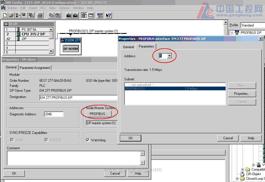Click the HW Config document icon beside Station

(3, 8)
